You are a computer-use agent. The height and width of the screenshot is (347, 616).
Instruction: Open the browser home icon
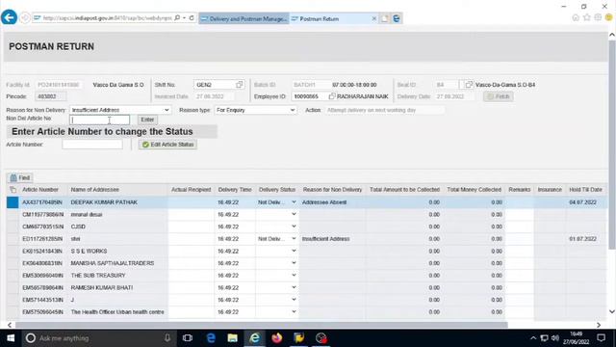(x=576, y=17)
